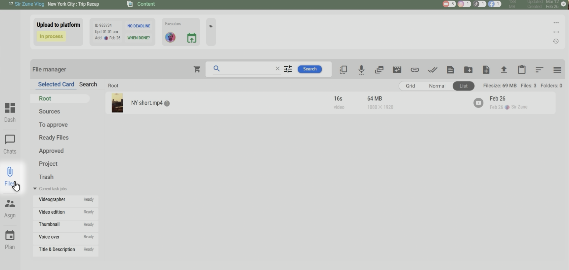Click the shopping cart icon in File manager
The width and height of the screenshot is (569, 270).
click(x=197, y=69)
